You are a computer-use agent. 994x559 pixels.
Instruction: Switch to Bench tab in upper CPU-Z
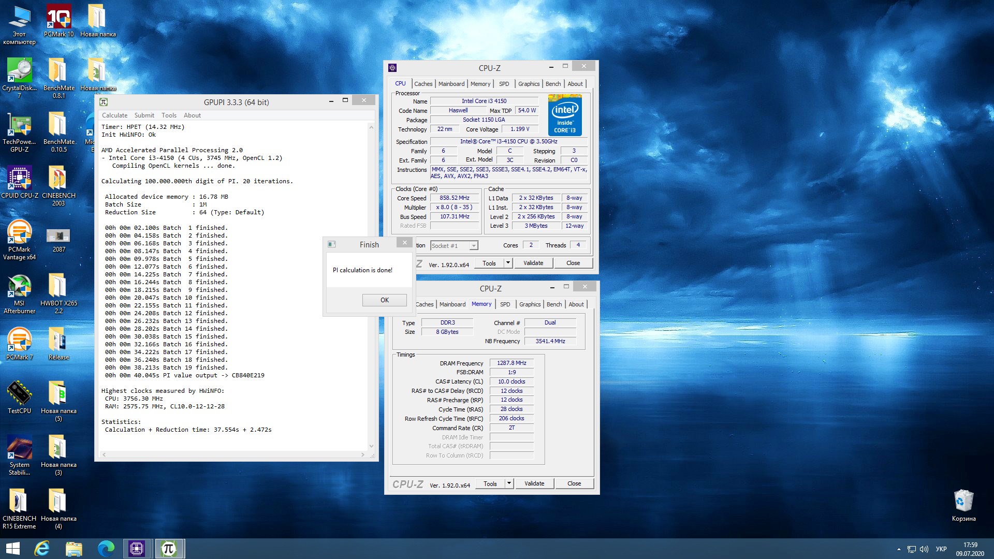(553, 84)
